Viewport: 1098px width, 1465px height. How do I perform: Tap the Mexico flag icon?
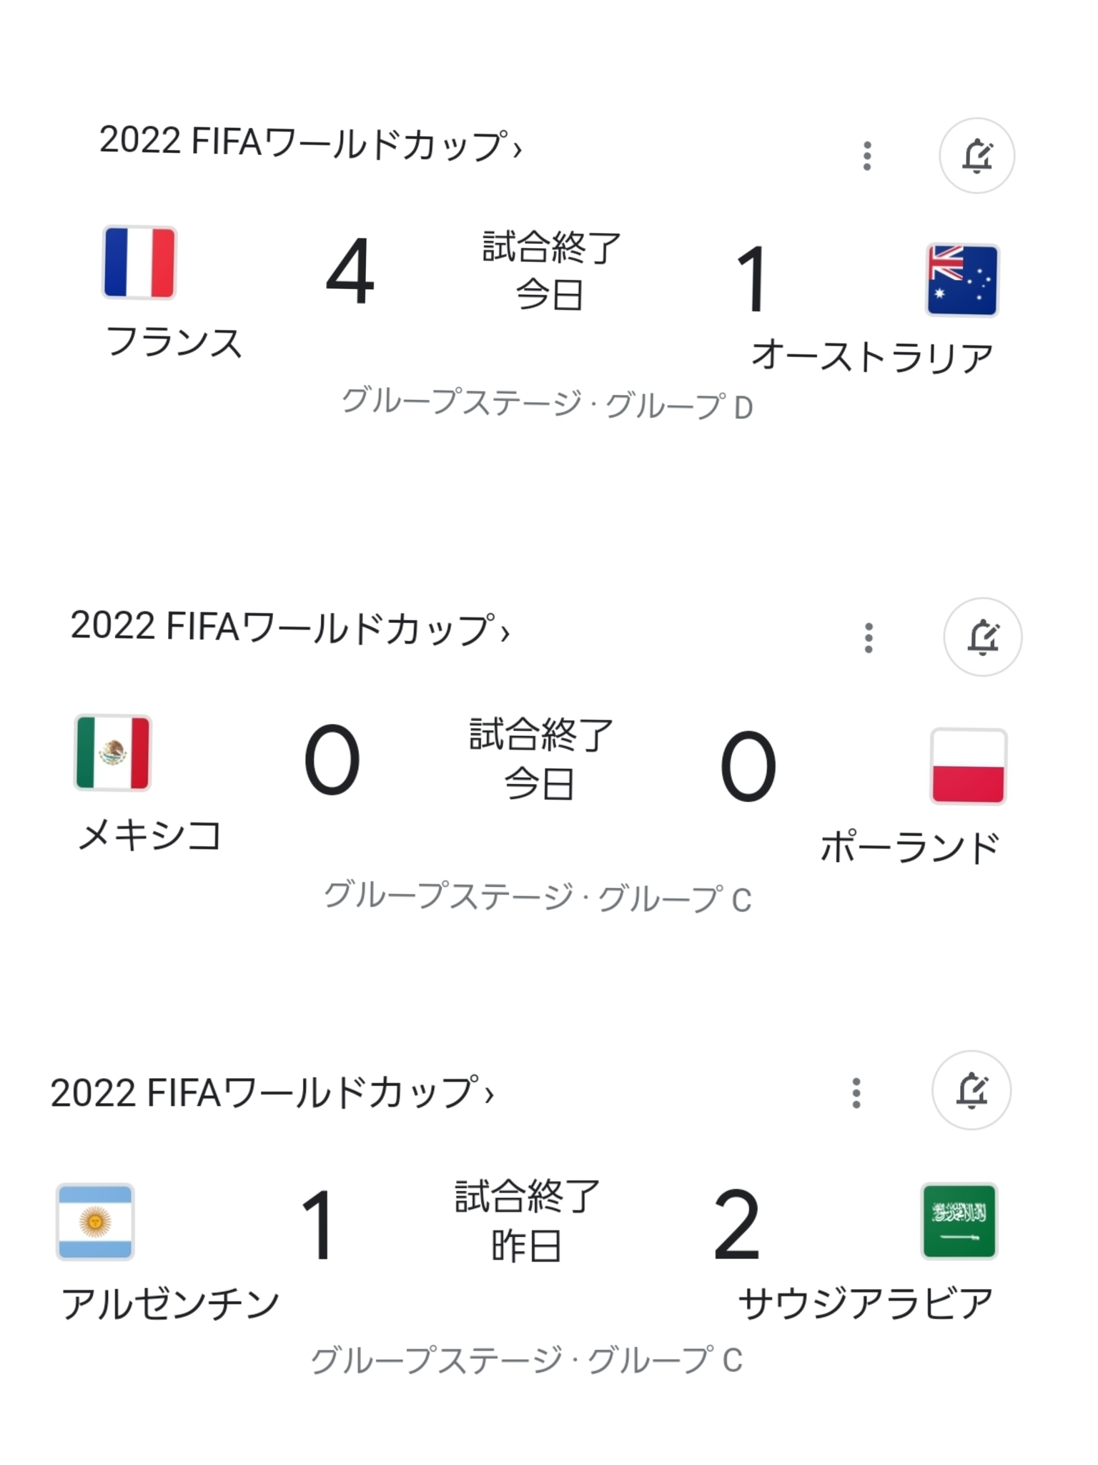[113, 753]
